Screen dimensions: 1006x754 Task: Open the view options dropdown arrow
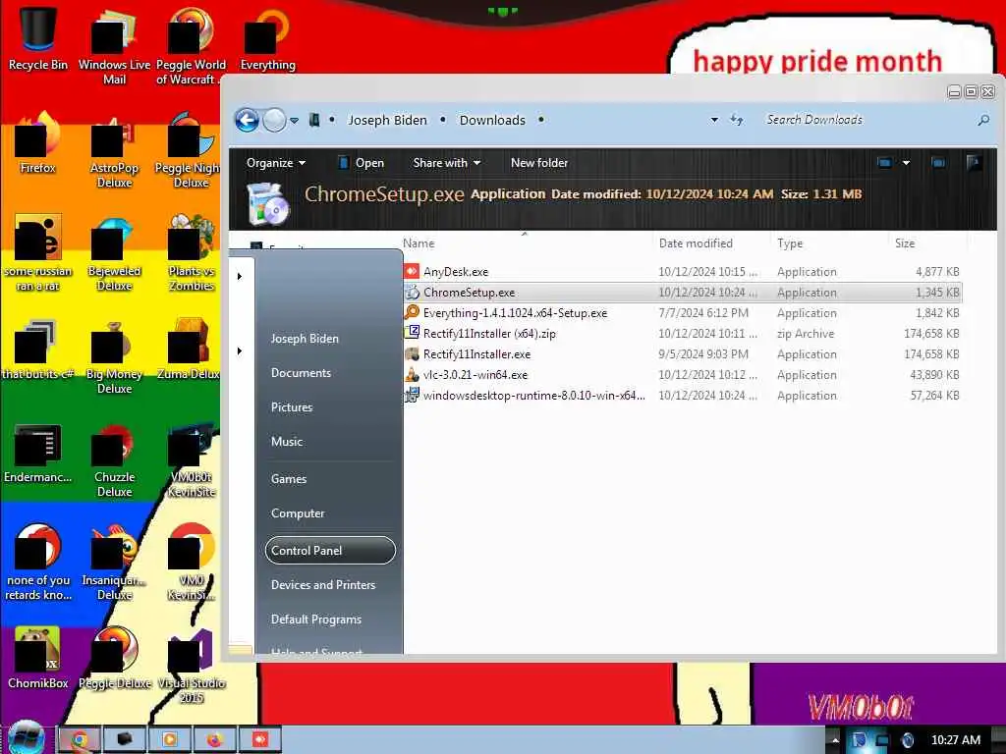(x=906, y=163)
